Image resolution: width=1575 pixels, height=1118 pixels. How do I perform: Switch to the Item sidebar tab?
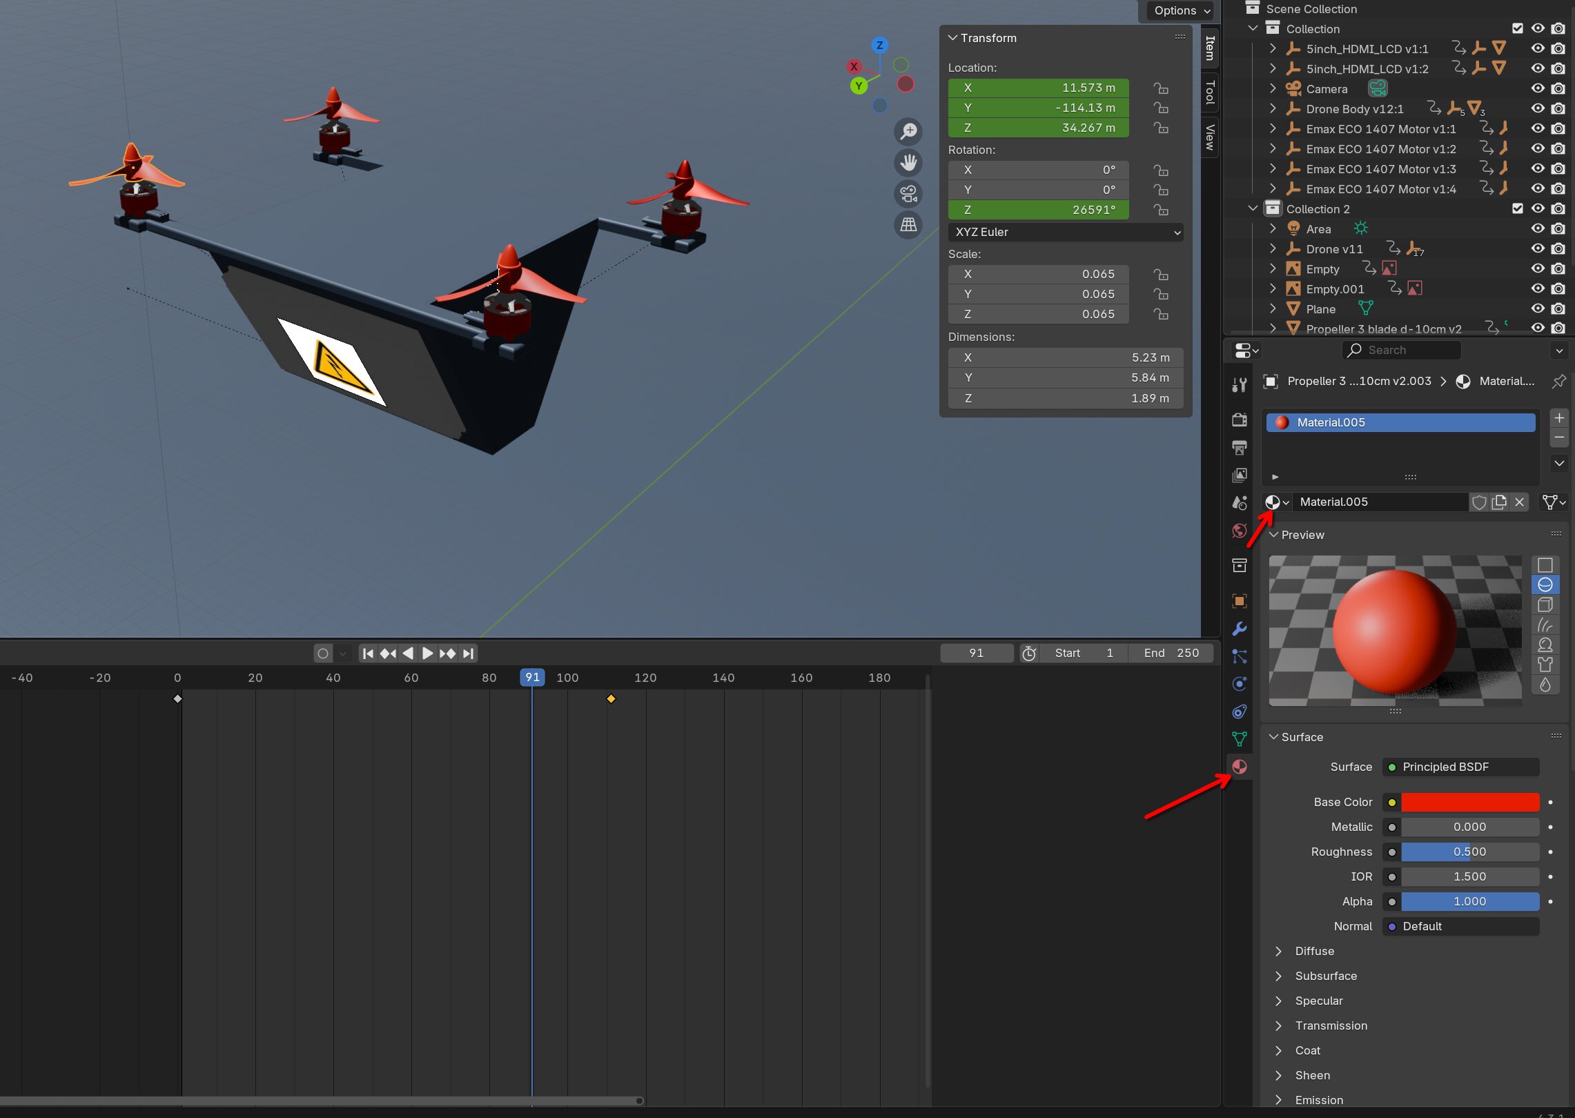pyautogui.click(x=1210, y=48)
